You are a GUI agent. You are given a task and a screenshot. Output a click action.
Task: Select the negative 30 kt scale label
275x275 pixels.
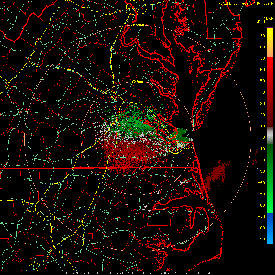[261, 171]
